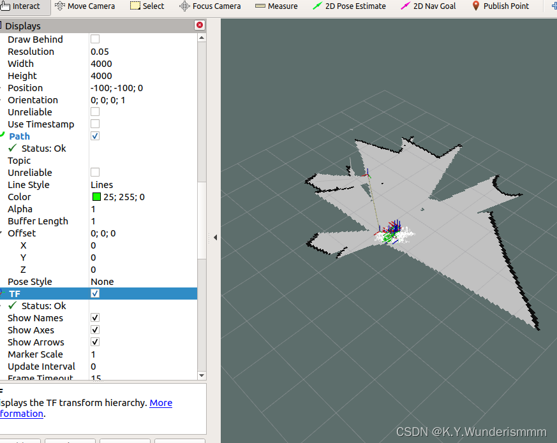557x443 pixels.
Task: Activate the Select tool
Action: 147,6
